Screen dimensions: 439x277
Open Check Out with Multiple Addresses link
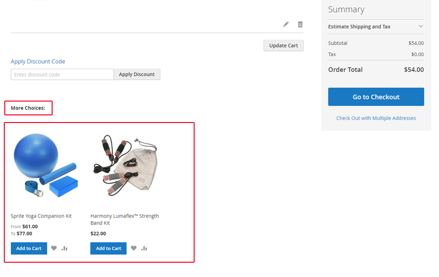pyautogui.click(x=376, y=118)
